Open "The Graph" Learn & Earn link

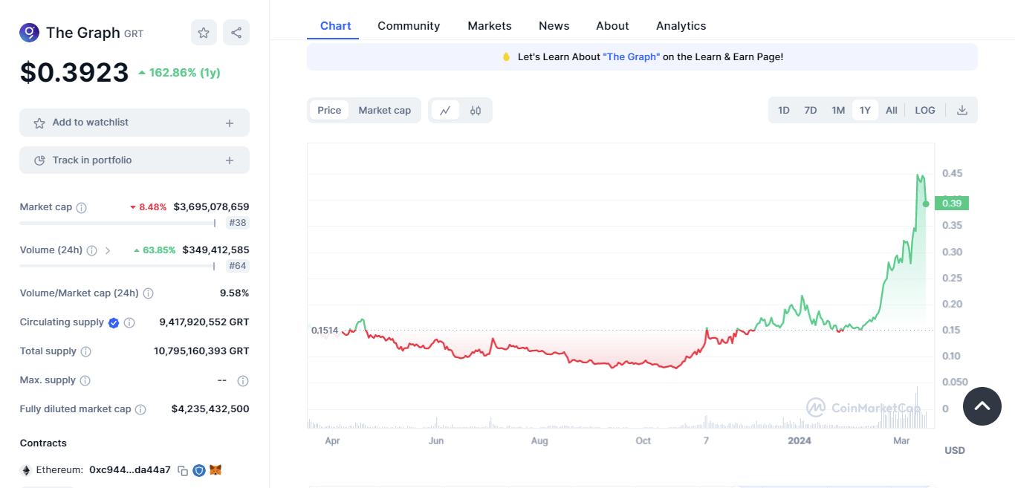(x=632, y=56)
